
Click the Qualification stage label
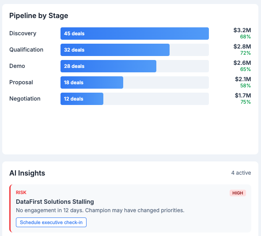tap(26, 49)
